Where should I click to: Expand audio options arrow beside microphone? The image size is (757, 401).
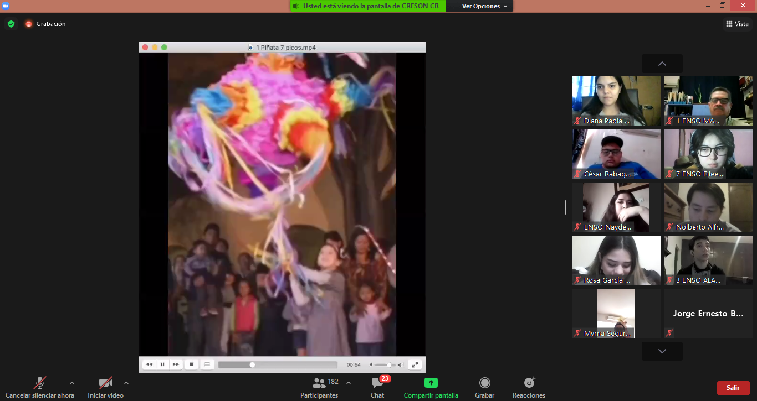71,383
